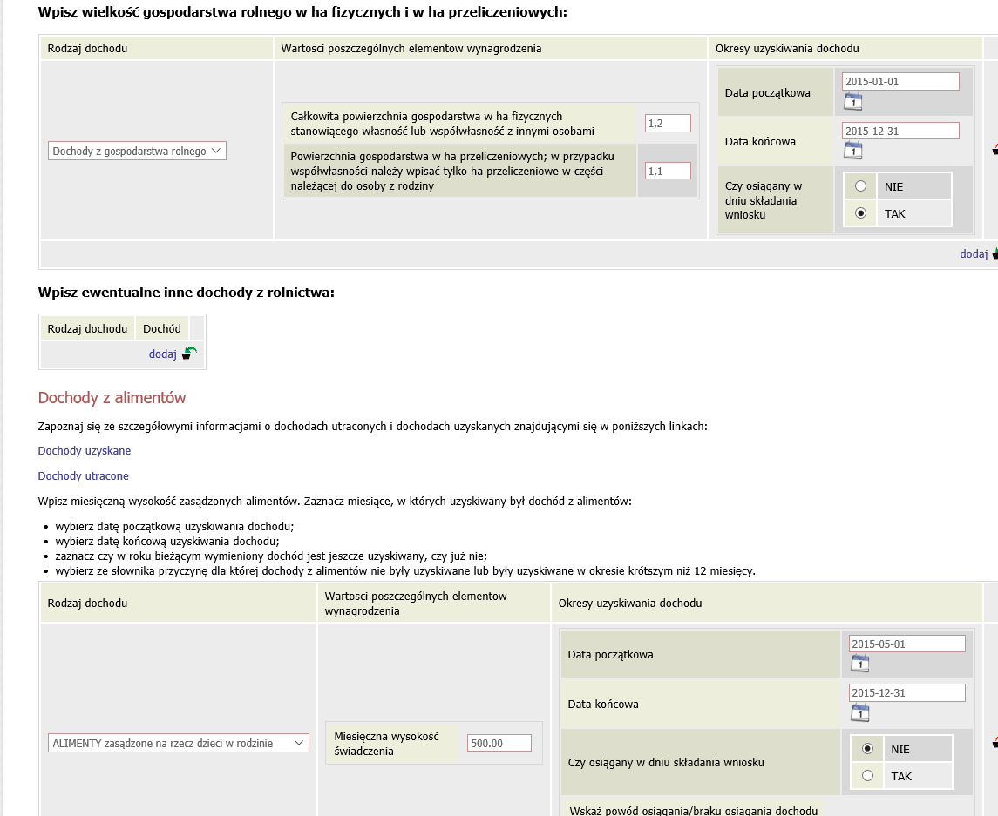The width and height of the screenshot is (998, 816).
Task: Click 'Data końcowa' label in the alimony table
Action: 603,704
